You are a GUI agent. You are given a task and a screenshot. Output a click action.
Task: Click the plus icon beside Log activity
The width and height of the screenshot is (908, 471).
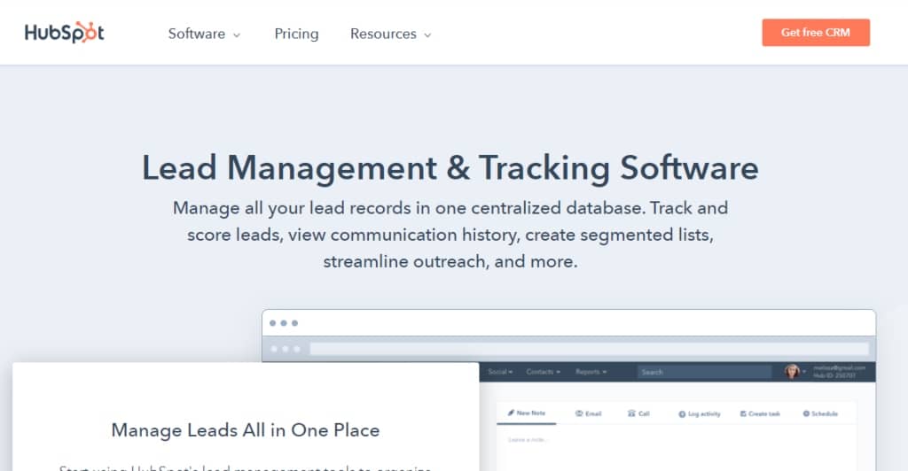(682, 414)
